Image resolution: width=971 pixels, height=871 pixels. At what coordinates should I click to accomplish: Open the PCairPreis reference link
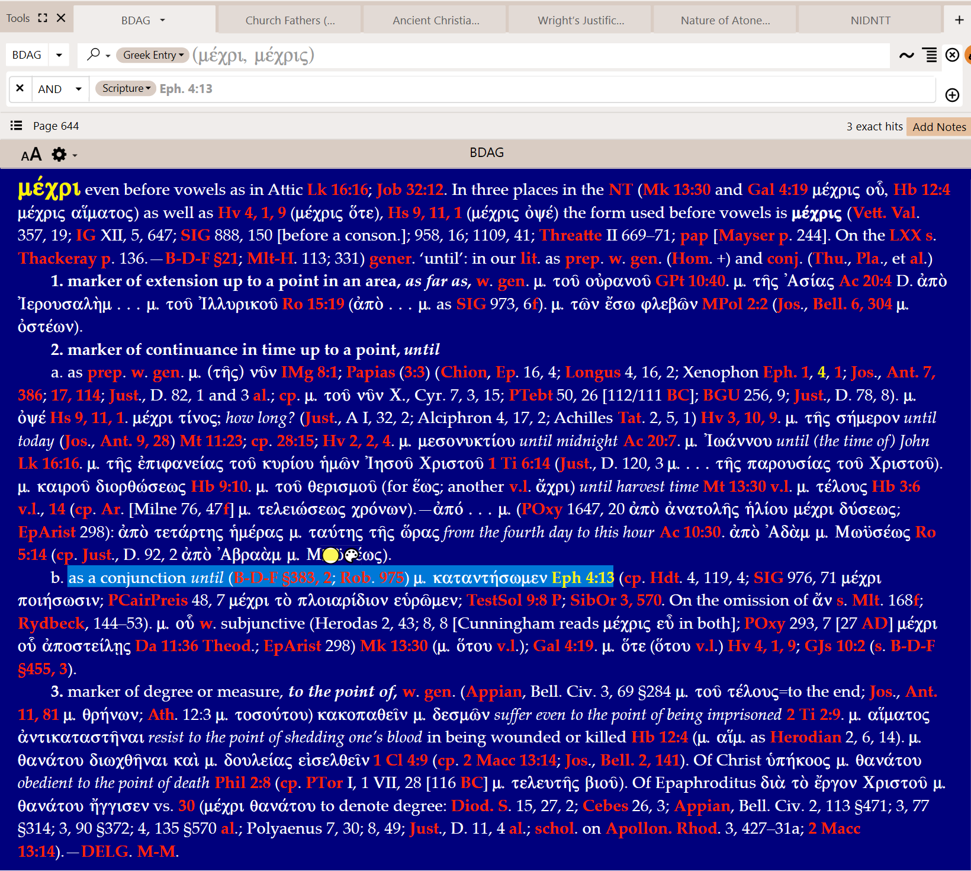tap(148, 600)
